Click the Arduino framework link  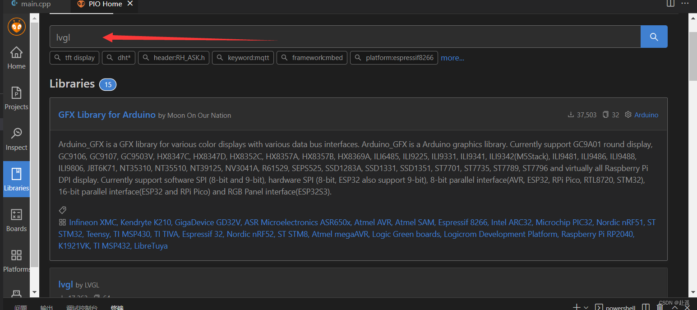646,115
